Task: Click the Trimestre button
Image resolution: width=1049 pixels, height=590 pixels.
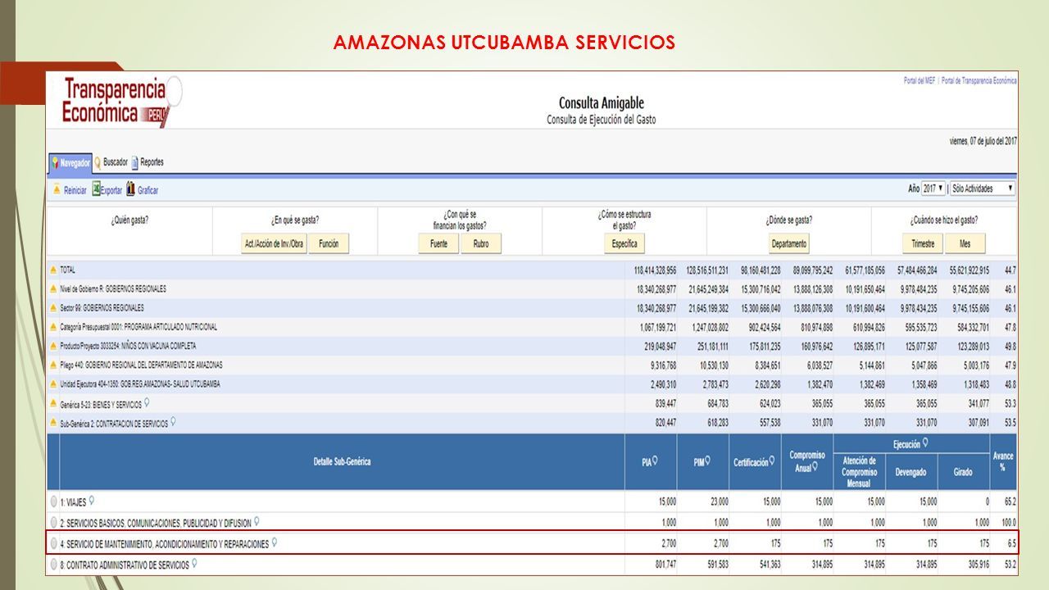Action: 923,243
